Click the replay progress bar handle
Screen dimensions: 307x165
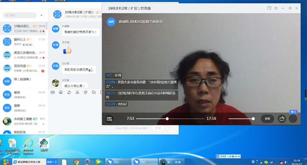click(167, 119)
